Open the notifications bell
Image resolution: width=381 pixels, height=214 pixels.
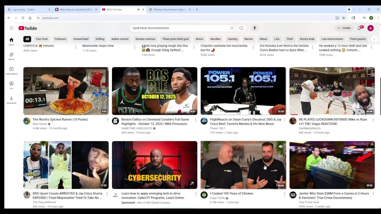(359, 28)
